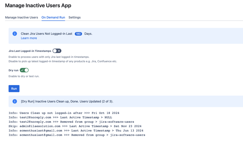Click the 'Users Clean up not logged-in after' log line
This screenshot has width=243, height=144.
64,113
